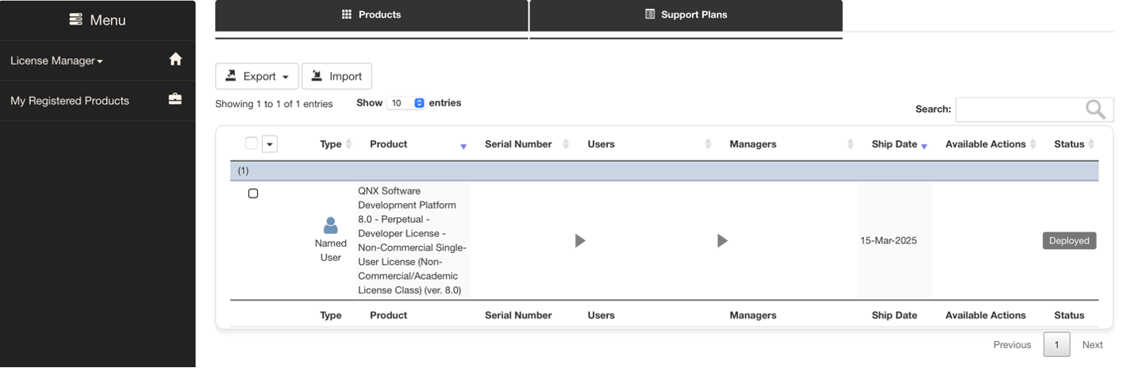
Task: Click the grid icon on Products tab
Action: tap(347, 14)
